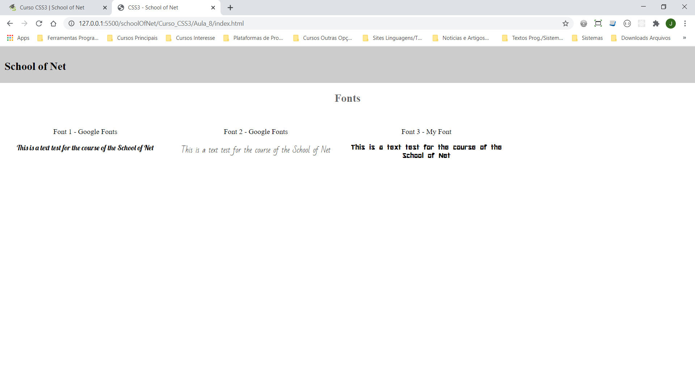The height and width of the screenshot is (373, 695).
Task: Expand the hidden bookmarks chevron
Action: (x=684, y=38)
